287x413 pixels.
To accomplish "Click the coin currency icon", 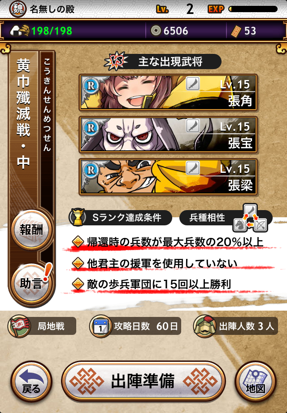I will pos(156,31).
